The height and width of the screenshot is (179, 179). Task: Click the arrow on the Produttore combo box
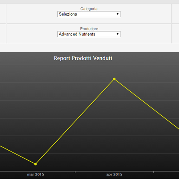[118, 34]
